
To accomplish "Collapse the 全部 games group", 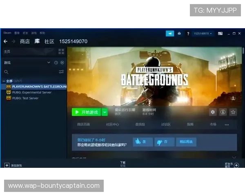I will (x=4, y=81).
